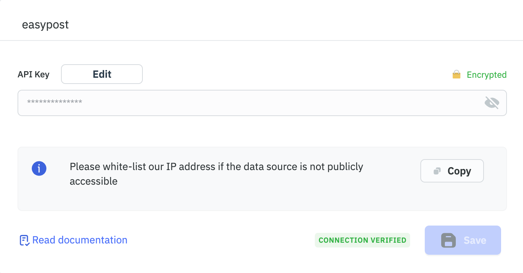Click the CONNECTION VERIFIED badge
Image resolution: width=523 pixels, height=273 pixels.
coord(362,240)
